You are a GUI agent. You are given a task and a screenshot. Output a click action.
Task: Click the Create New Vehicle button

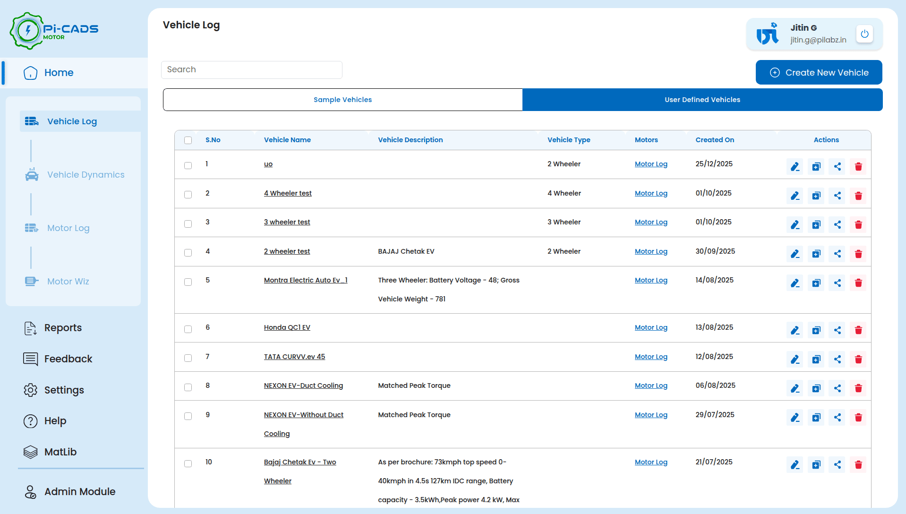(819, 72)
